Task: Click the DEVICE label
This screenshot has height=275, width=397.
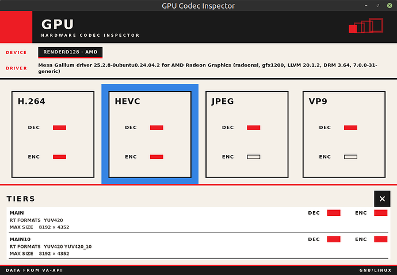Action: [17, 52]
